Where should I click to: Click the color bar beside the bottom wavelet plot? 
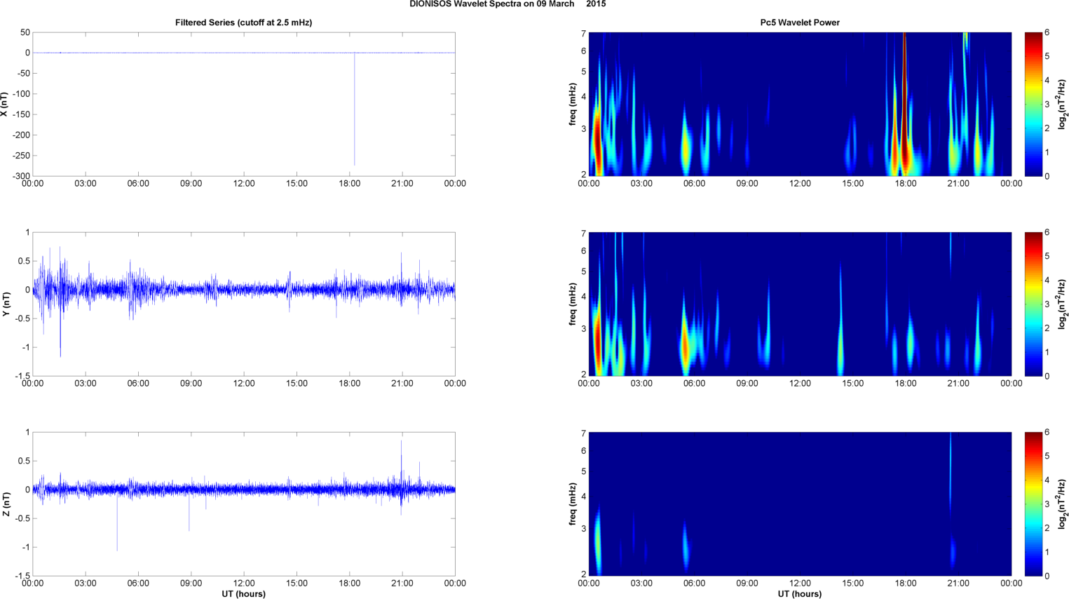(1033, 504)
